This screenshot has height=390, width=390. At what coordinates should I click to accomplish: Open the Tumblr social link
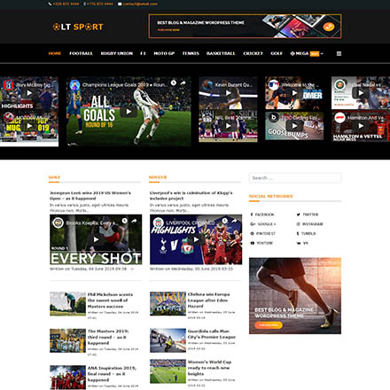306,233
